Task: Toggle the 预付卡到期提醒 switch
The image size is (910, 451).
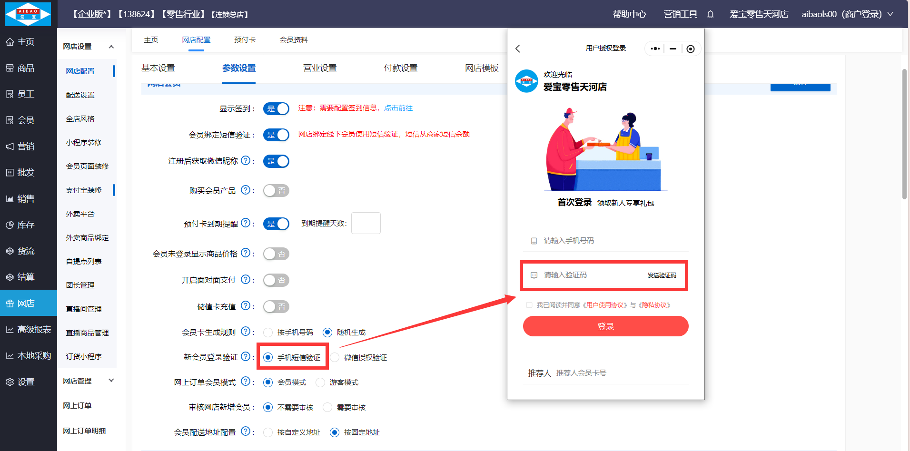Action: point(276,224)
